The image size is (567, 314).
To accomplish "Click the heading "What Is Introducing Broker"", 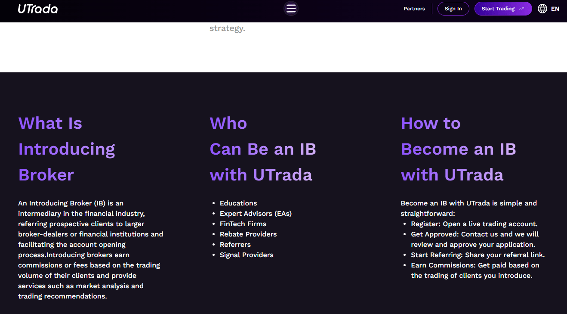I will (67, 149).
